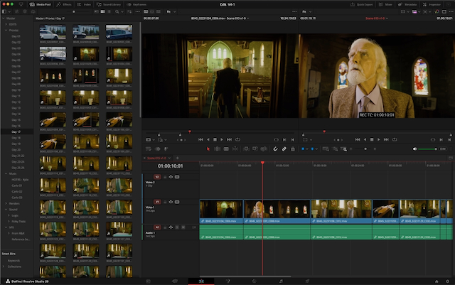This screenshot has width=455, height=285.
Task: Collapse the Master bin tree
Action: point(4,18)
